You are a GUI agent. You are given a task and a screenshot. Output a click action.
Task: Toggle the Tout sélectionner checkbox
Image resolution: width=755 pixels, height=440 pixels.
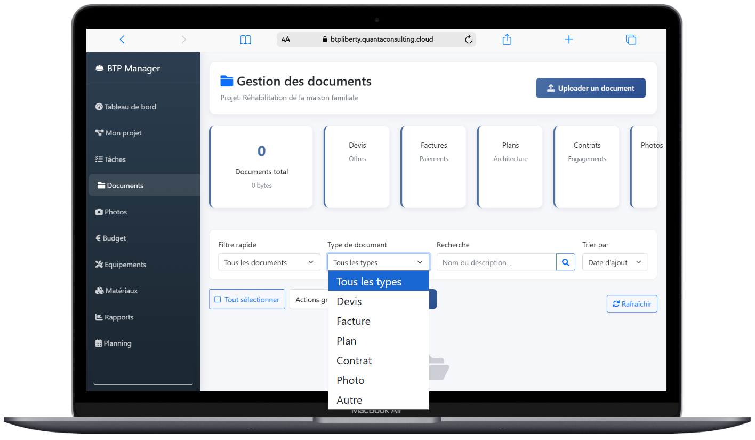tap(218, 300)
